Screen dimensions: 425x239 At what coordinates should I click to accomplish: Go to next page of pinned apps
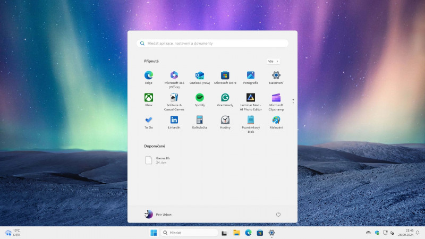pos(293,102)
